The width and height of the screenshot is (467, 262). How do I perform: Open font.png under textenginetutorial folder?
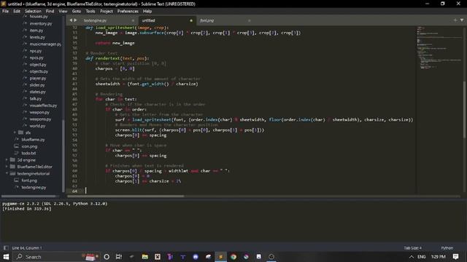(29, 180)
